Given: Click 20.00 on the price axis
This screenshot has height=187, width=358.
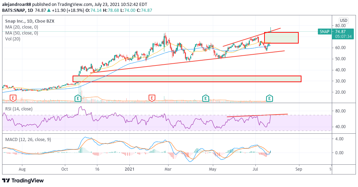Looking at the screenshot, I should [x=340, y=92].
